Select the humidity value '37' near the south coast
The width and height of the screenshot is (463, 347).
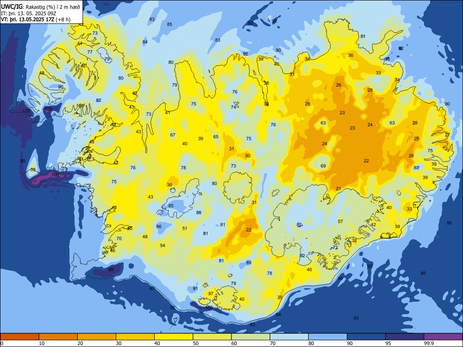pyautogui.click(x=211, y=294)
